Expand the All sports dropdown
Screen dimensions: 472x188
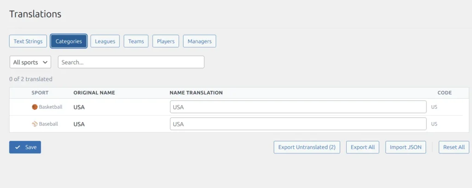(30, 62)
